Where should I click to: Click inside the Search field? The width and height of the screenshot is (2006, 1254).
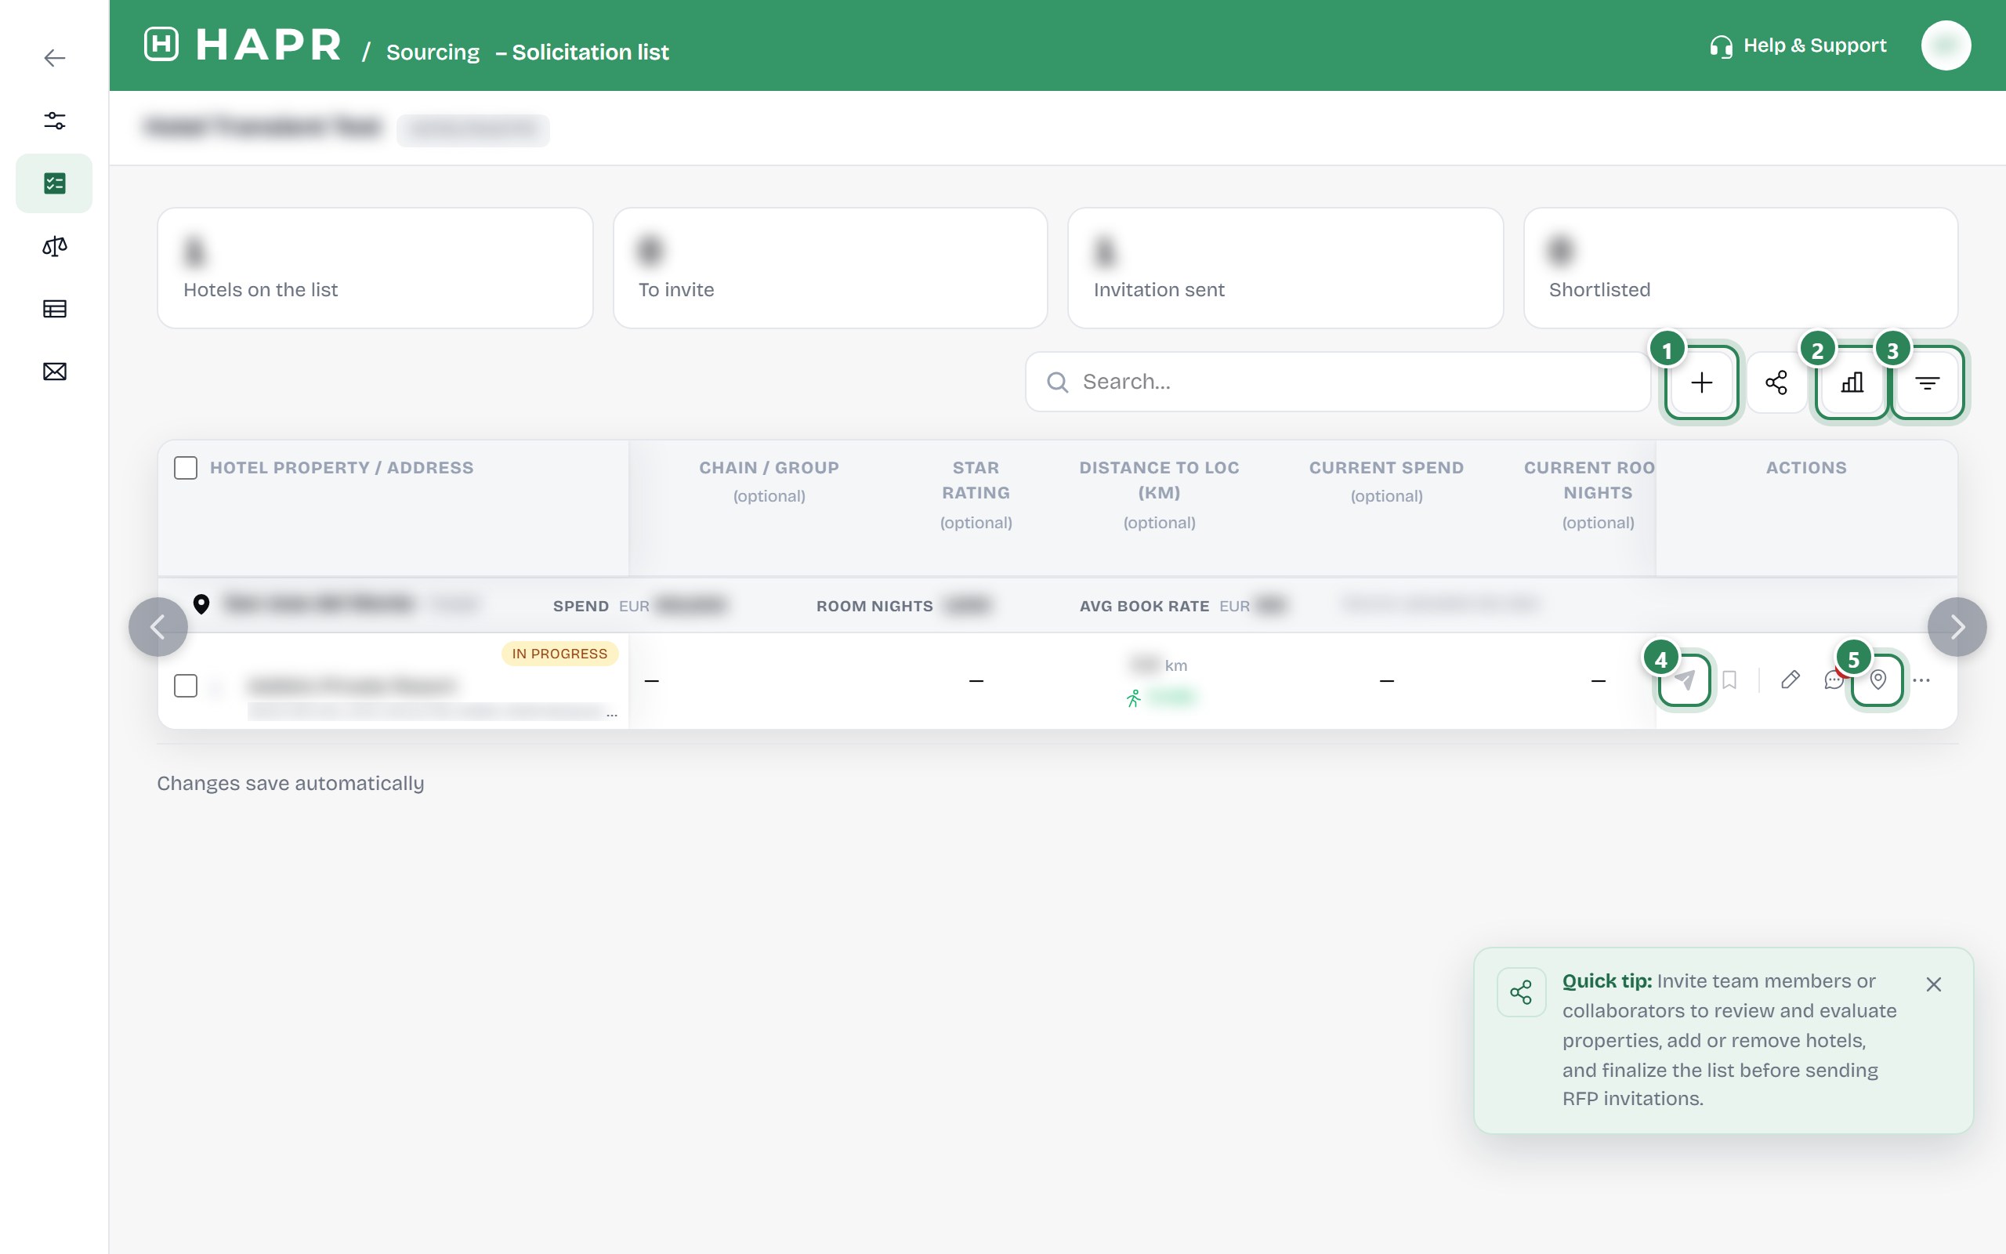point(1338,382)
